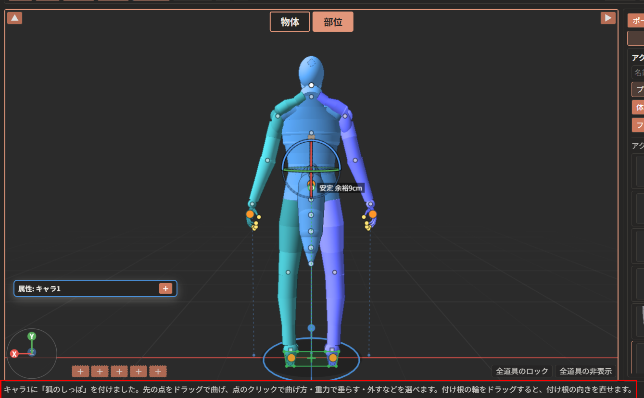The image size is (644, 398).
Task: Add an attribute with the 属性: キャラ1 plus button
Action: 165,288
